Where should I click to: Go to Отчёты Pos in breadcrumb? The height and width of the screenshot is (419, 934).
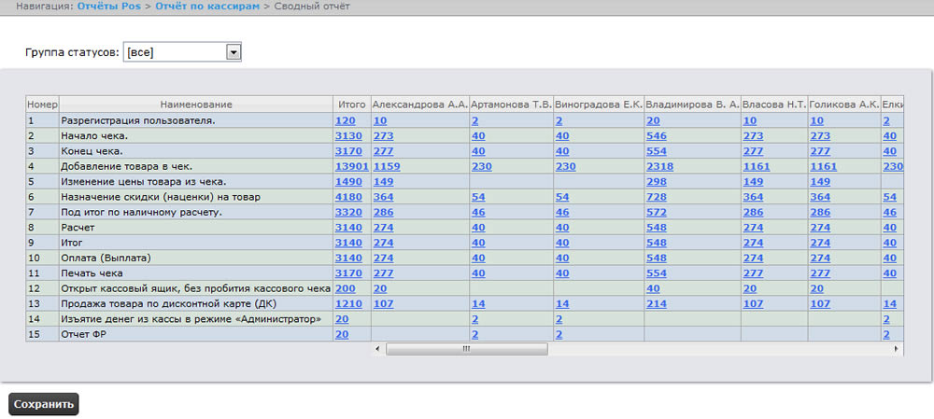(x=109, y=7)
